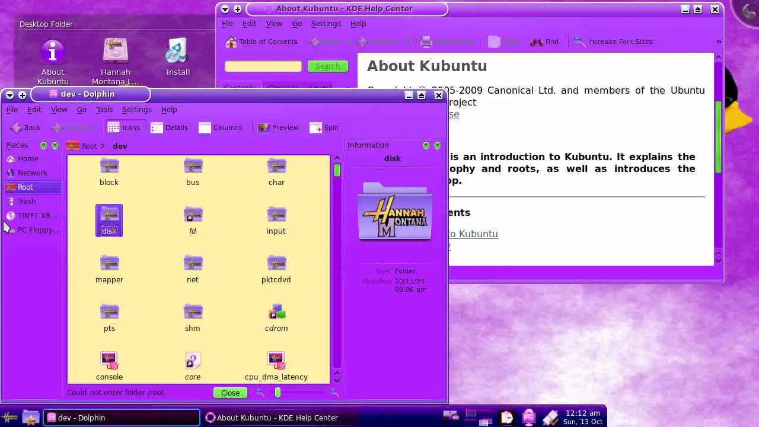Switch Dolphin to Details view mode
This screenshot has width=759, height=427.
click(169, 128)
